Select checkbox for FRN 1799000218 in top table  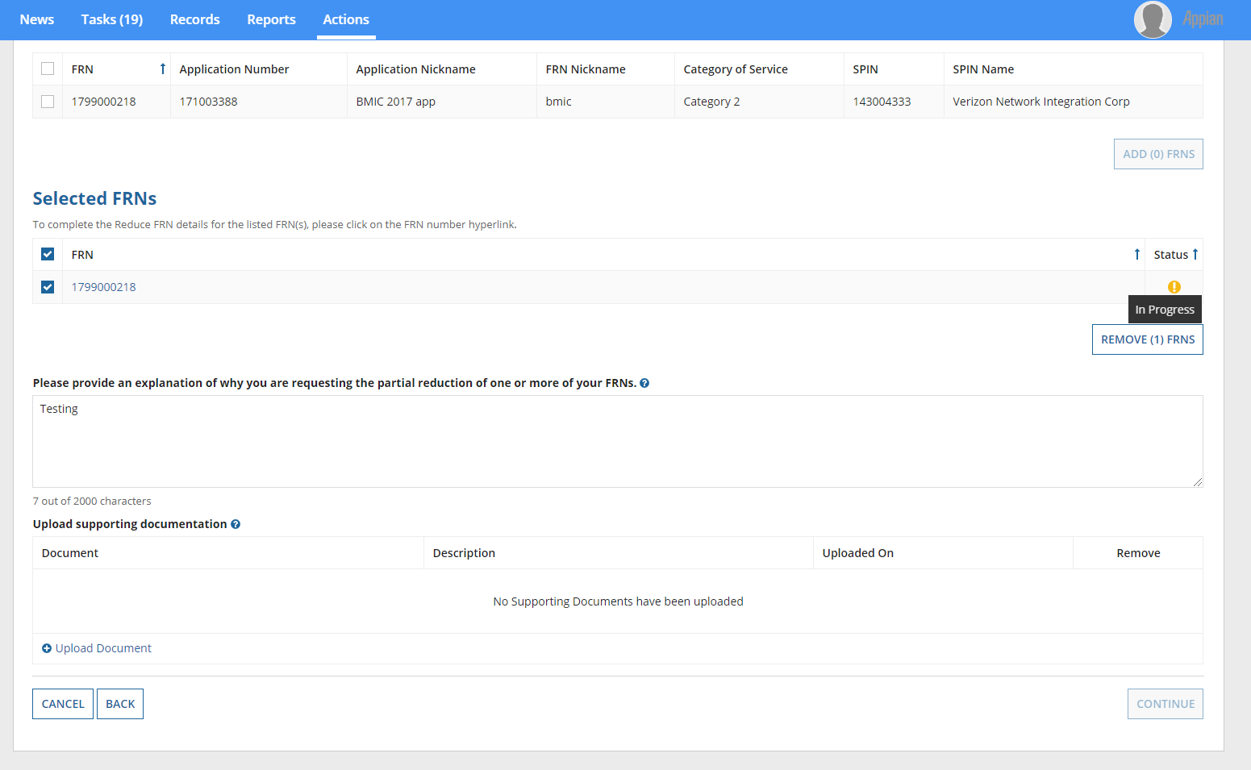pos(48,102)
